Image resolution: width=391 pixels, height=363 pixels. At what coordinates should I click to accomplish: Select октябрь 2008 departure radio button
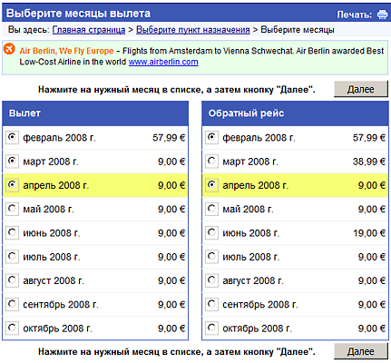tap(12, 328)
